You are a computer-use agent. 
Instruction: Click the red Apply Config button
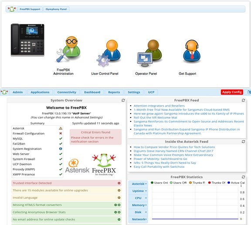click(232, 92)
